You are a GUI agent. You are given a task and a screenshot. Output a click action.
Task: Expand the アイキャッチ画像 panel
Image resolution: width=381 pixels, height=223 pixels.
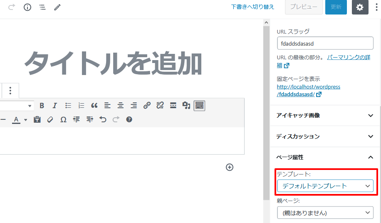pyautogui.click(x=325, y=115)
